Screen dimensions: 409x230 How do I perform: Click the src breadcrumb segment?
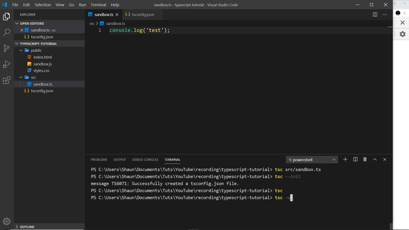92,24
